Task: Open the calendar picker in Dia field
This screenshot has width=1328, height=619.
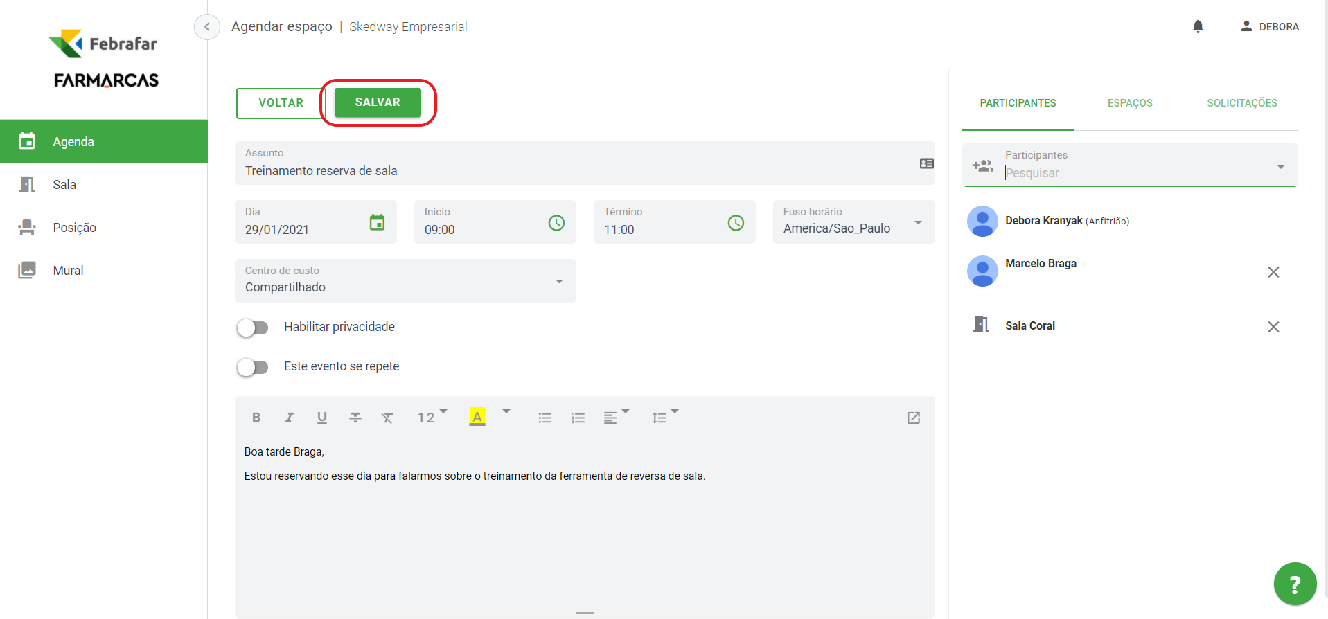Action: 377,222
